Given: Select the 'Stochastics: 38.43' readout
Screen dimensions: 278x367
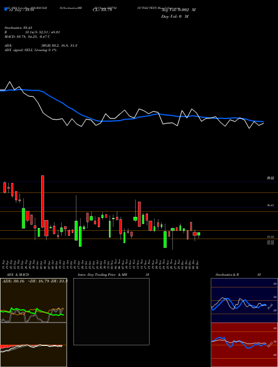Looking at the screenshot, I should pos(18,28).
